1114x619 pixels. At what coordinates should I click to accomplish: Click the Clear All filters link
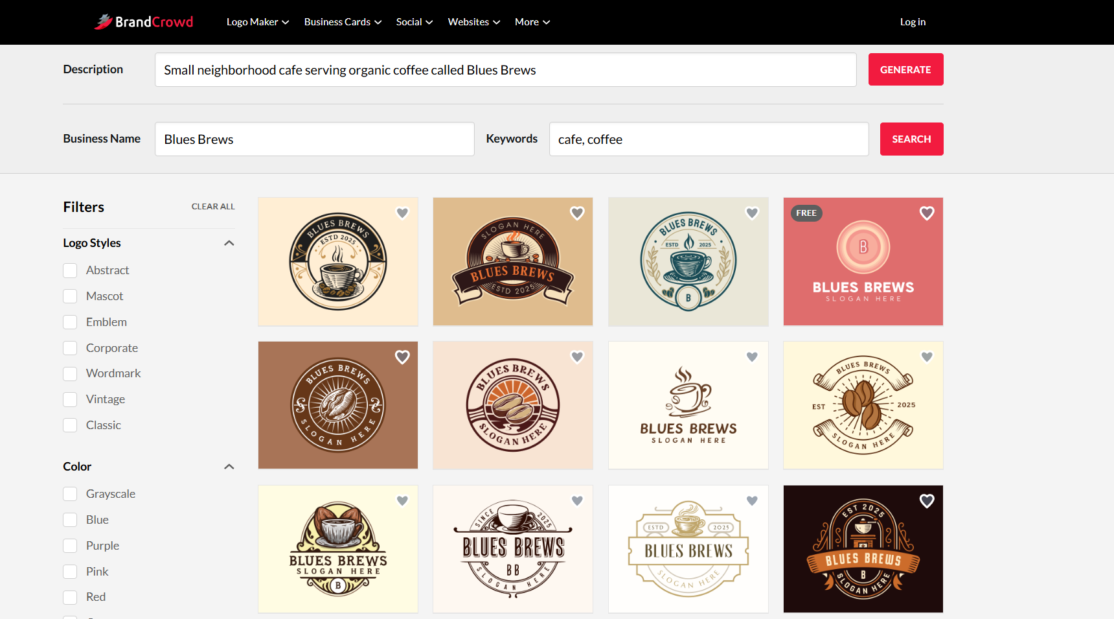tap(213, 207)
